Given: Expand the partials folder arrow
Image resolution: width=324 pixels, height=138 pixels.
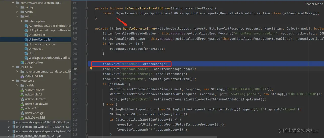Looking at the screenshot, I should coord(17,85).
